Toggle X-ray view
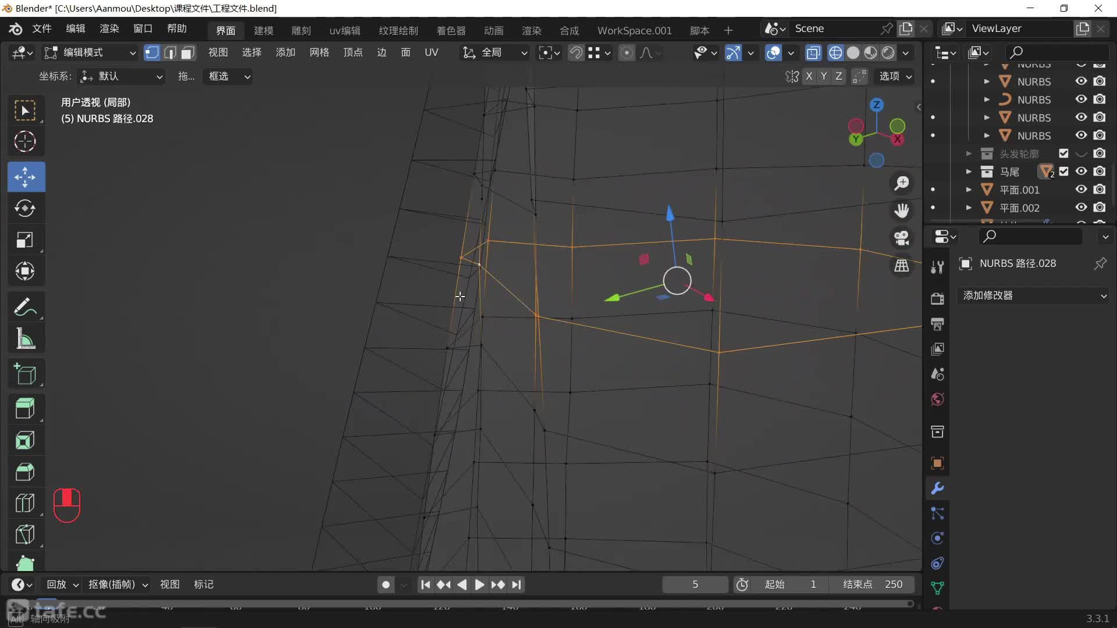1117x628 pixels. [813, 53]
